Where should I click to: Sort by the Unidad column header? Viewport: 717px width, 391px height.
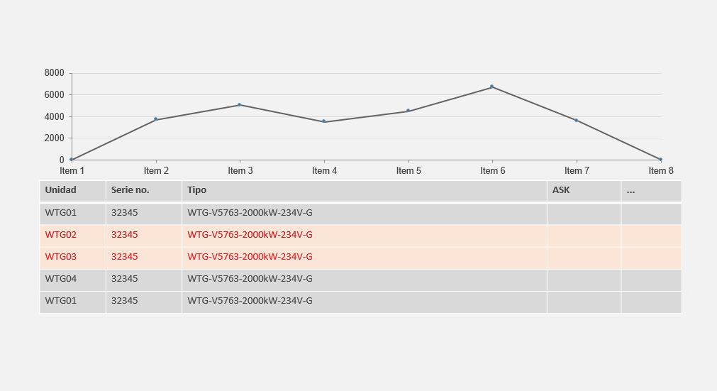pyautogui.click(x=61, y=190)
